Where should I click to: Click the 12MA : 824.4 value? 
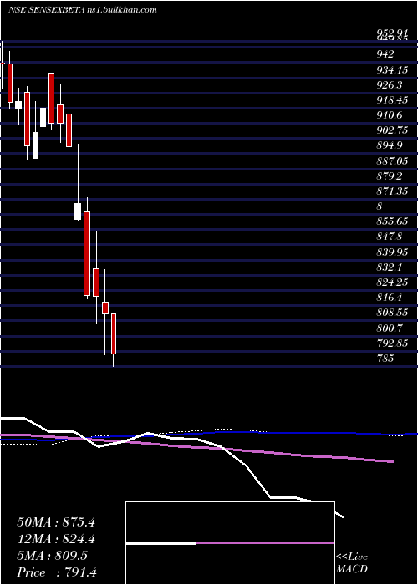pyautogui.click(x=56, y=539)
